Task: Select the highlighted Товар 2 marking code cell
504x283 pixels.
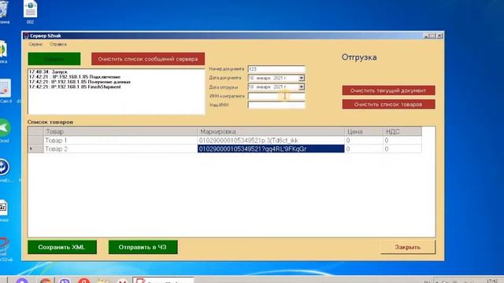Action: tap(271, 149)
